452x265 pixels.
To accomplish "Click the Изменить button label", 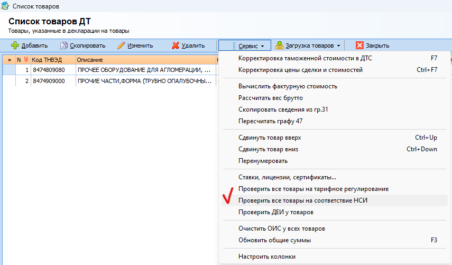I will click(140, 45).
